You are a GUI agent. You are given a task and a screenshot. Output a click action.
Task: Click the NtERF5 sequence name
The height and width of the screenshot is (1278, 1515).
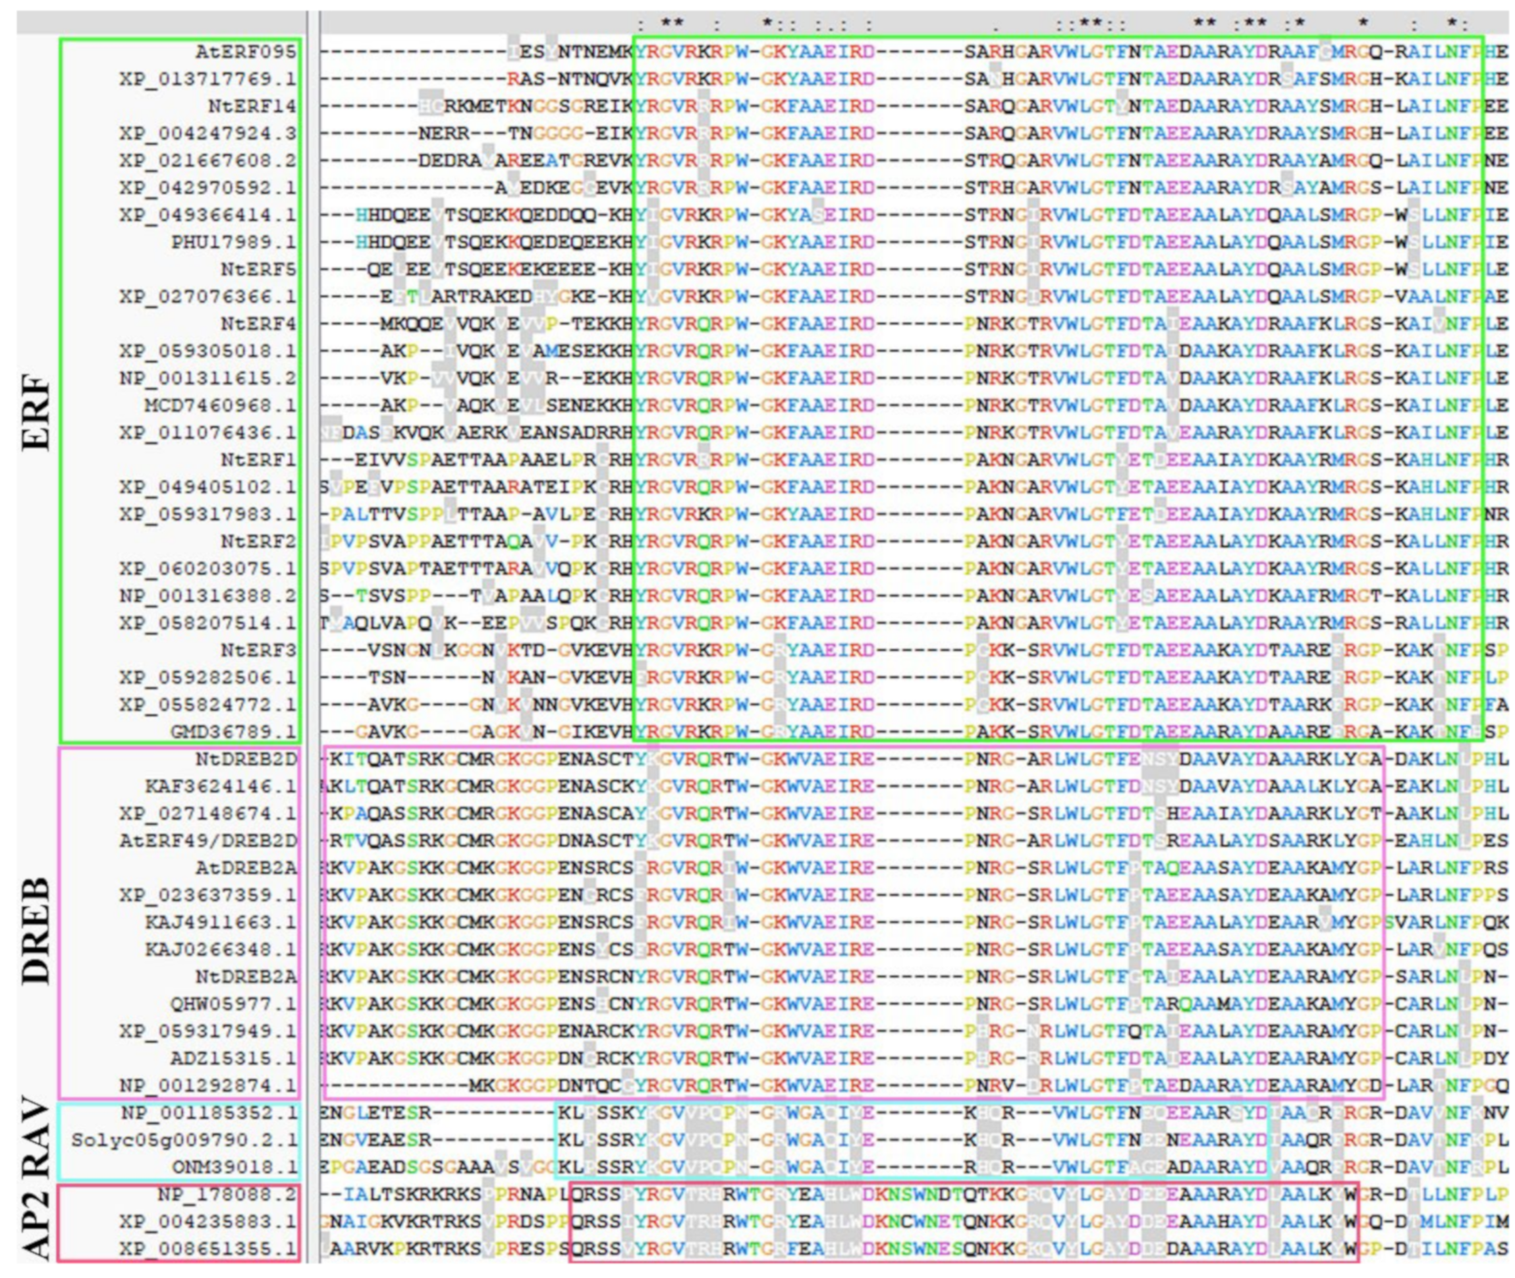[x=258, y=269]
